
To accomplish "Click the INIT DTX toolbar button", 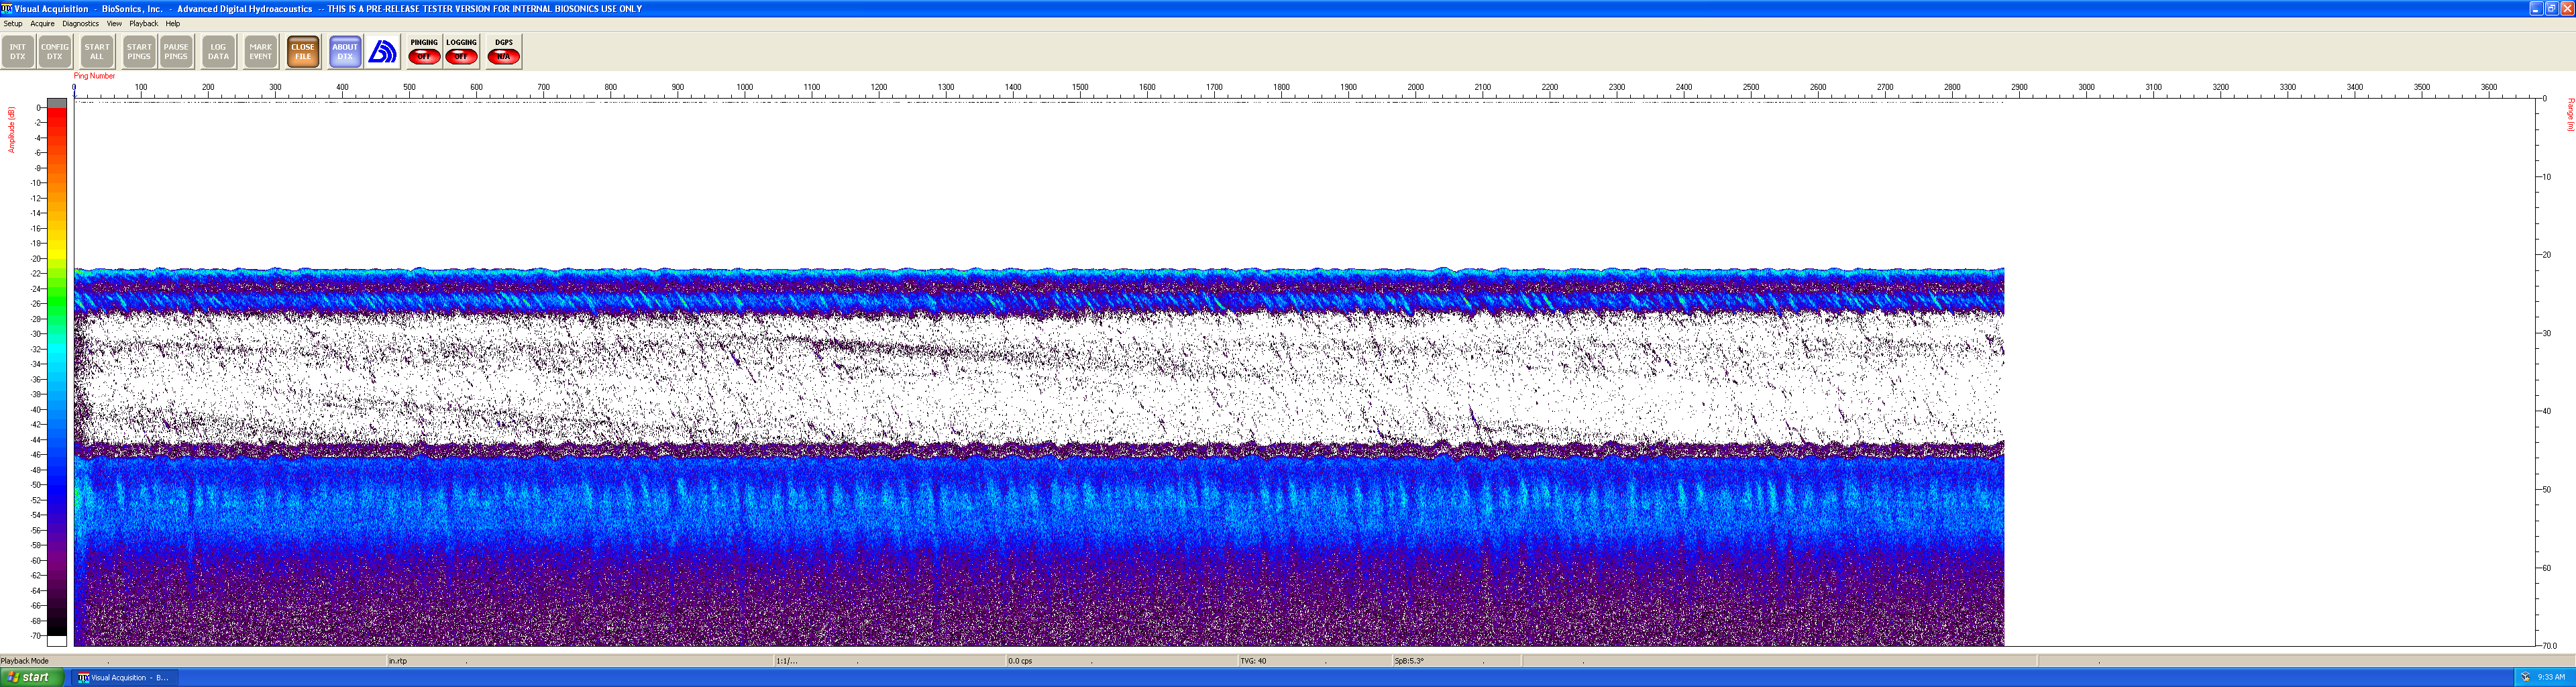I will coord(18,52).
